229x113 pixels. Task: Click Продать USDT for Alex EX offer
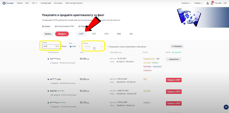tap(174, 91)
